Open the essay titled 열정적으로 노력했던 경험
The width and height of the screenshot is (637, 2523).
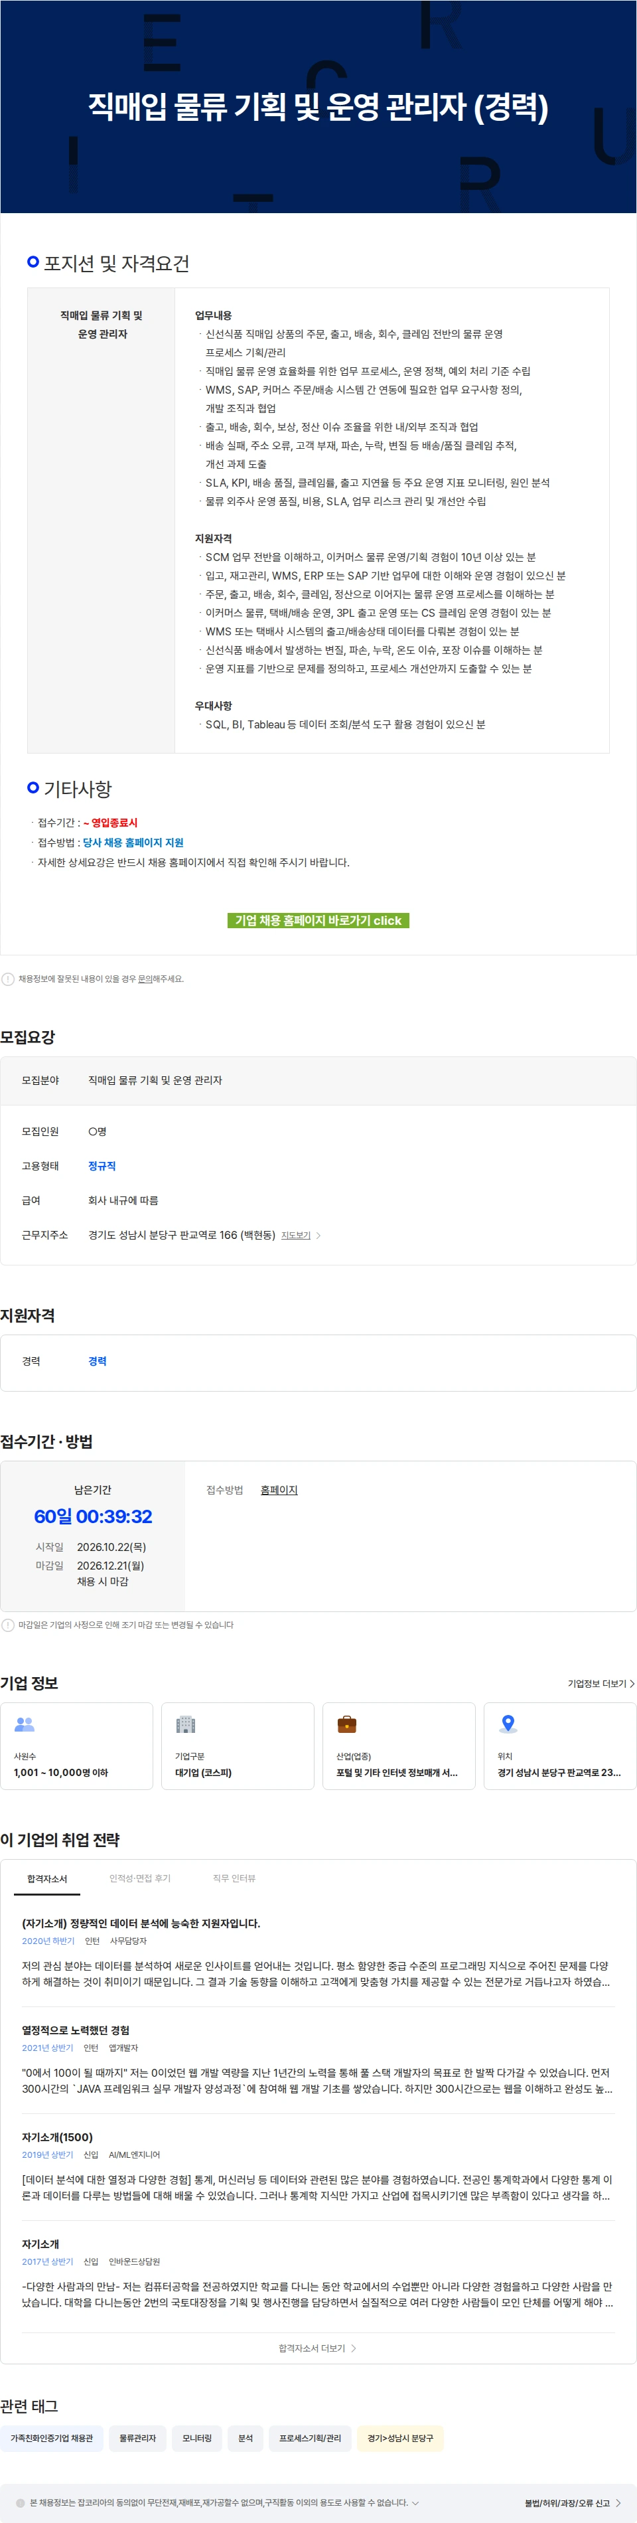[76, 2030]
